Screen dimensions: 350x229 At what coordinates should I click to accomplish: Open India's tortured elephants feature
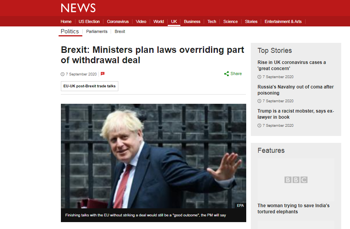click(293, 208)
